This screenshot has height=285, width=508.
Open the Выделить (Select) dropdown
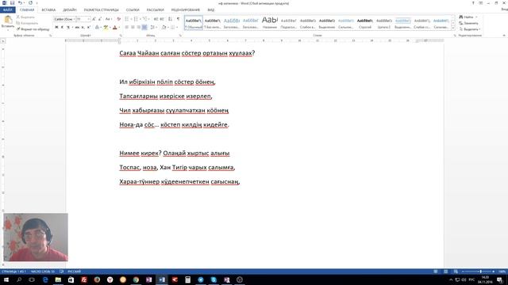coord(469,29)
